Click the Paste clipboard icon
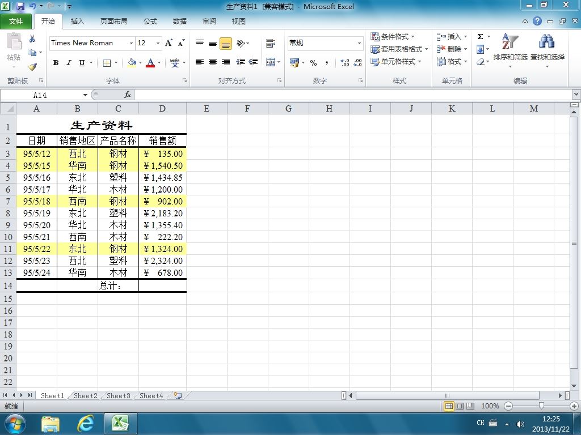Image resolution: width=581 pixels, height=435 pixels. click(x=14, y=41)
